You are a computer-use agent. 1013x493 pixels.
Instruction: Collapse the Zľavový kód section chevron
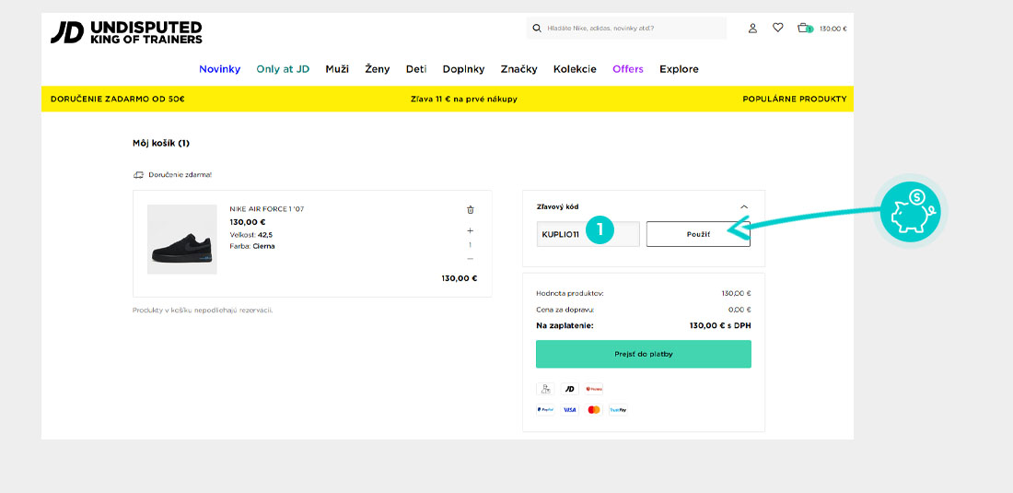[744, 206]
